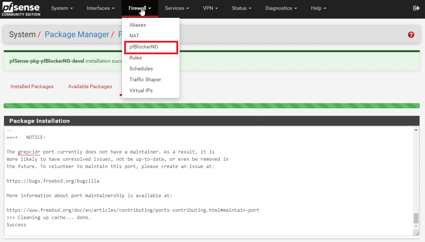Click the pfSense Community Edition logo
The width and height of the screenshot is (425, 242).
pos(21,9)
